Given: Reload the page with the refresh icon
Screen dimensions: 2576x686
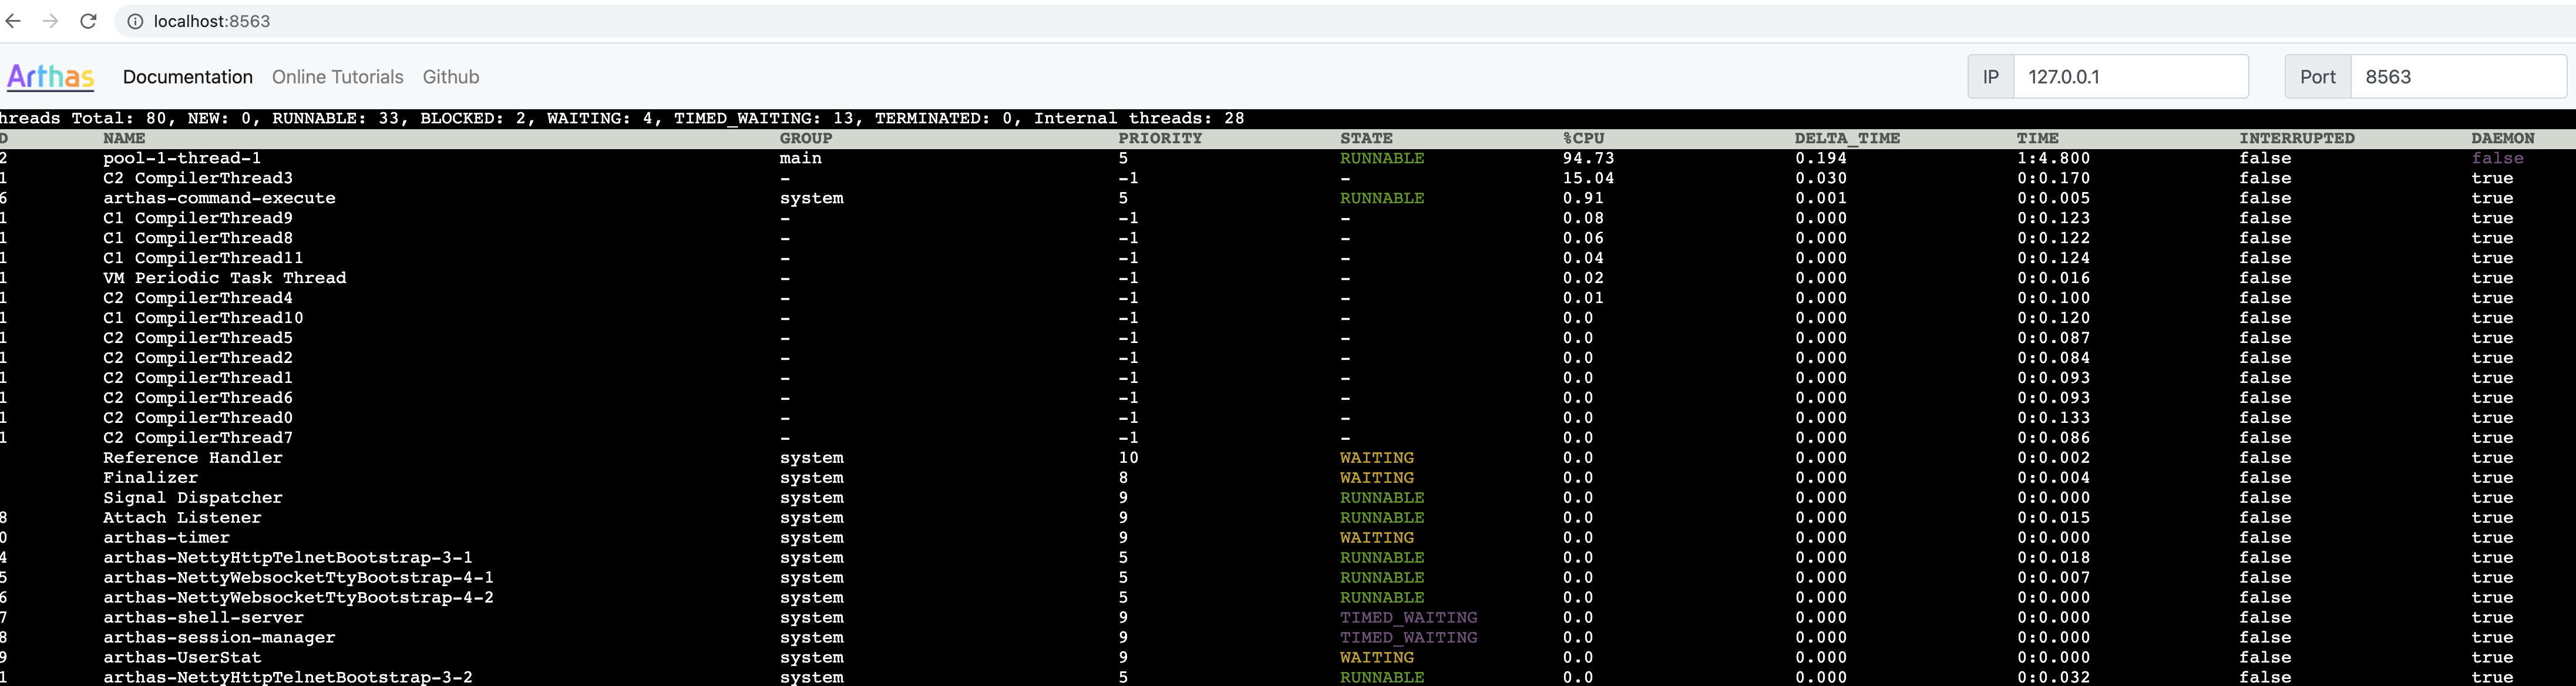Looking at the screenshot, I should 88,21.
